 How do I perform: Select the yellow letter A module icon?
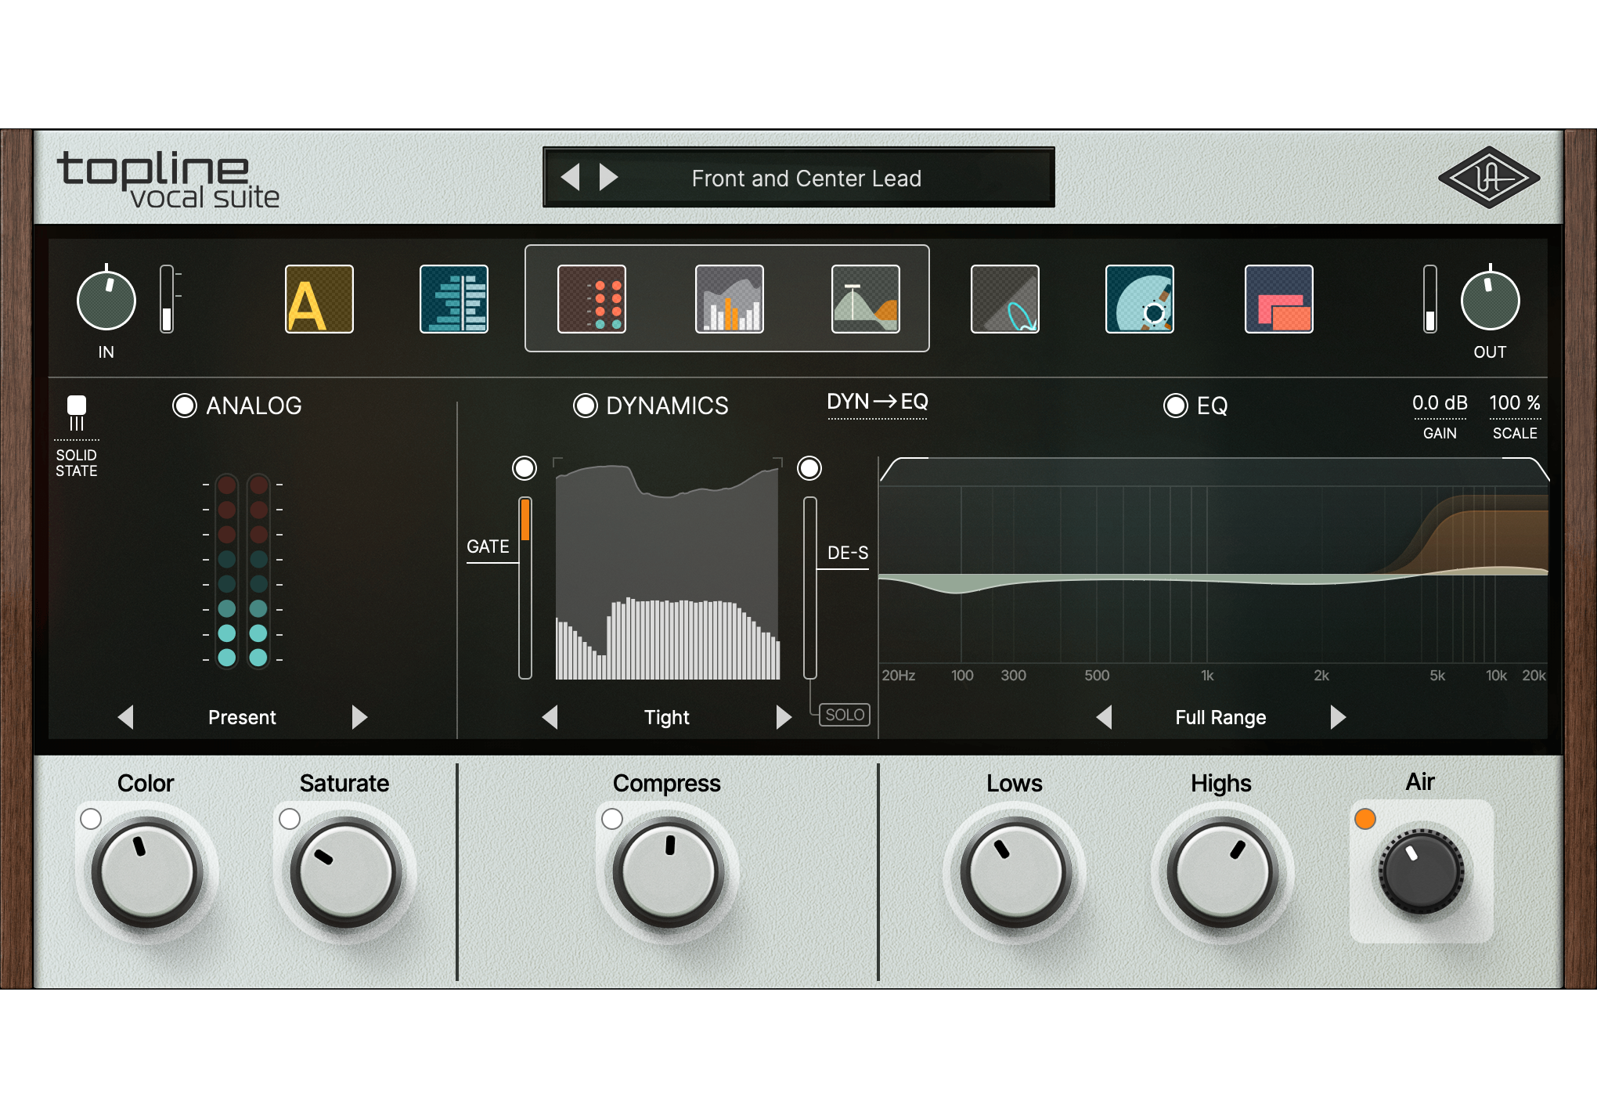[319, 299]
